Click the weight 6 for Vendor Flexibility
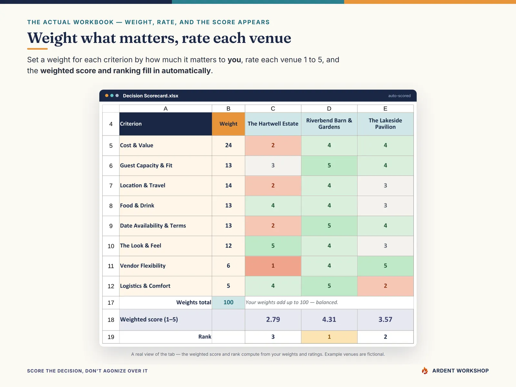The height and width of the screenshot is (387, 516). coord(228,266)
